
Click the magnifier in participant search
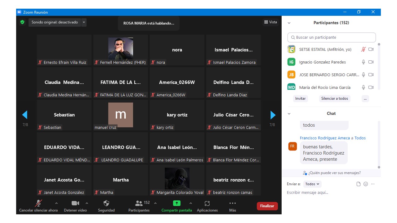click(293, 37)
